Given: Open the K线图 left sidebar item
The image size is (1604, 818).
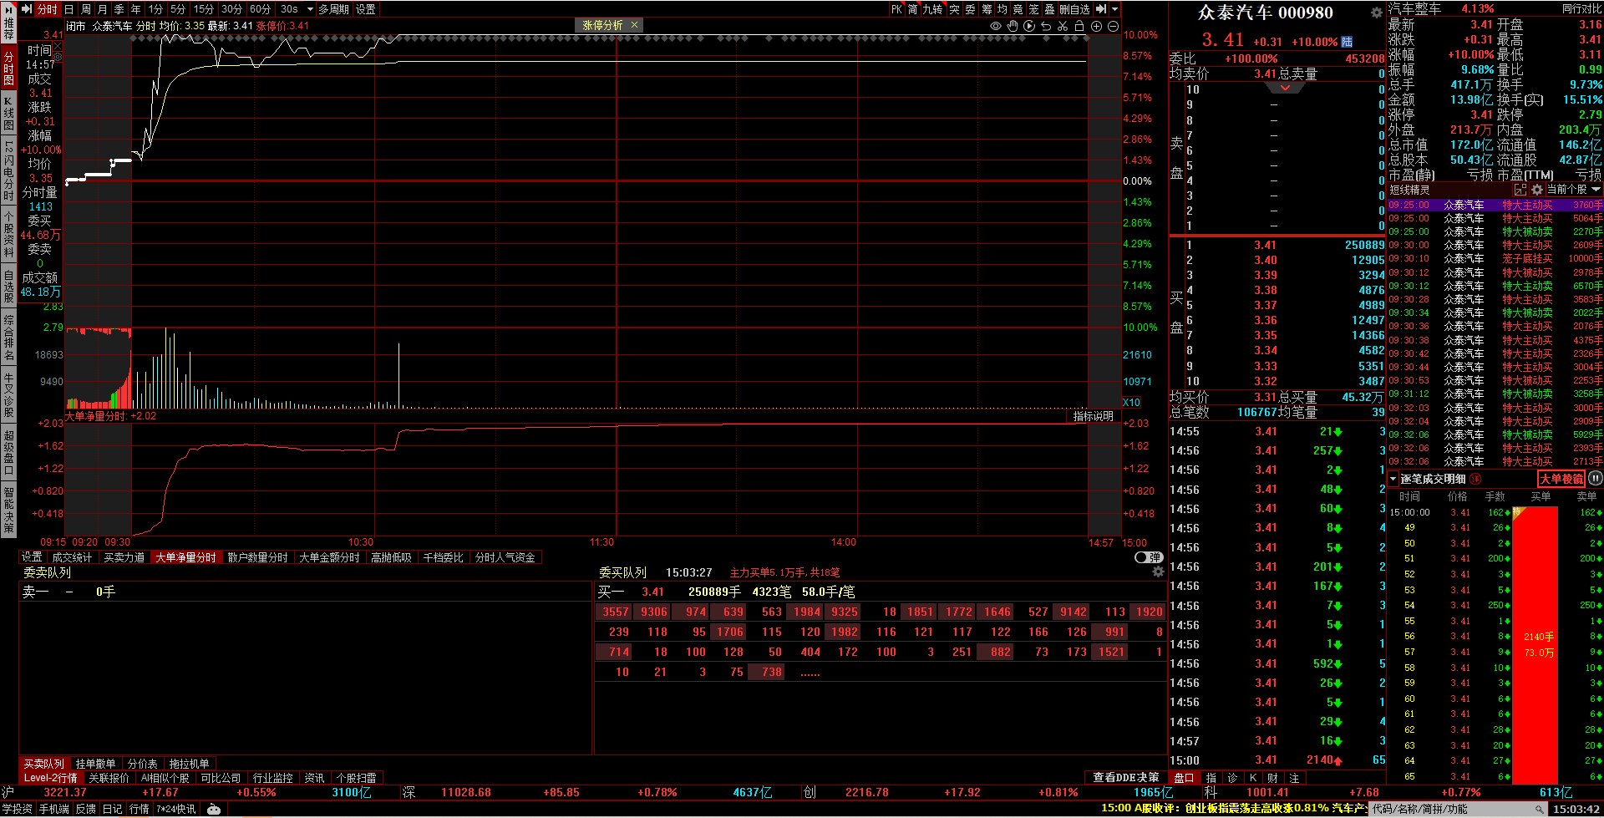Looking at the screenshot, I should pyautogui.click(x=8, y=113).
